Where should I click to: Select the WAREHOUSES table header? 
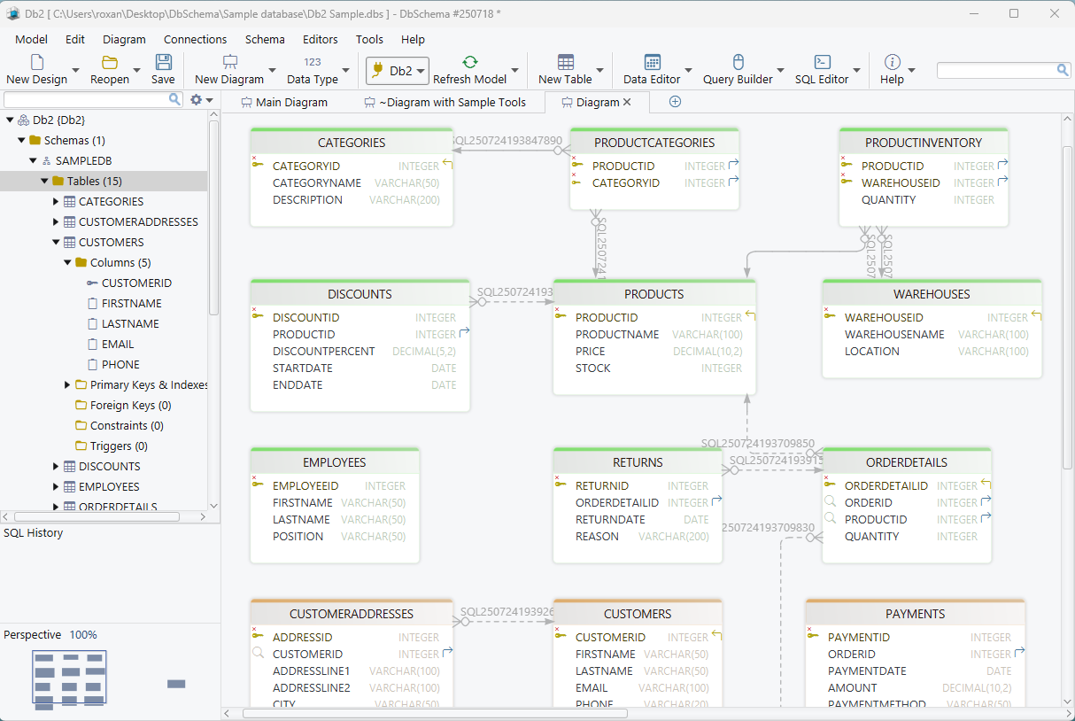point(932,294)
